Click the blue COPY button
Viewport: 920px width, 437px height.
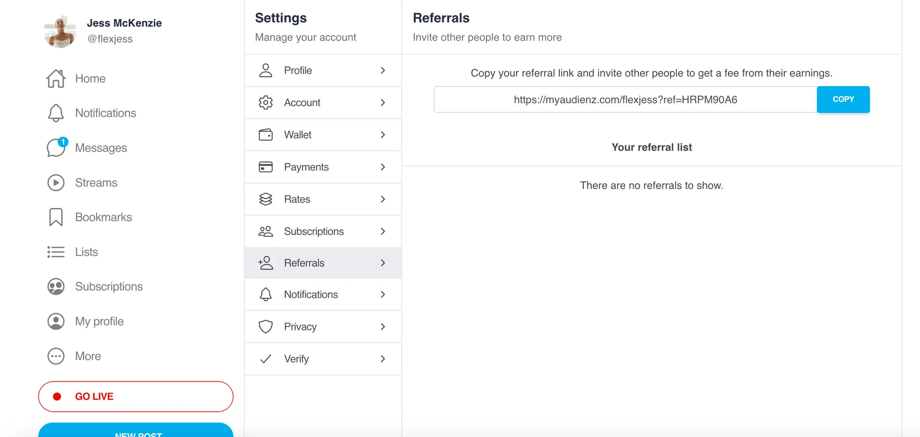click(843, 99)
